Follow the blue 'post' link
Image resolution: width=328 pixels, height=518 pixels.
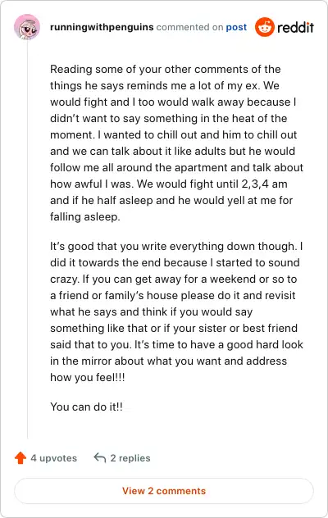click(x=236, y=27)
